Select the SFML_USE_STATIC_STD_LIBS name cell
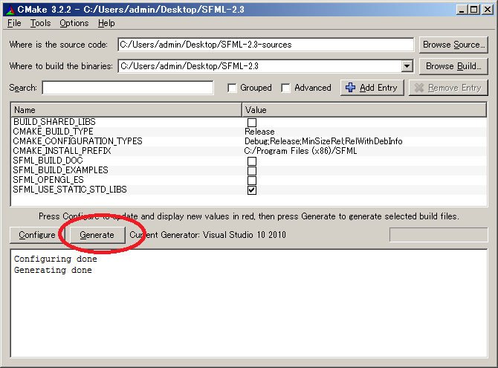Image resolution: width=498 pixels, height=368 pixels. click(x=70, y=190)
